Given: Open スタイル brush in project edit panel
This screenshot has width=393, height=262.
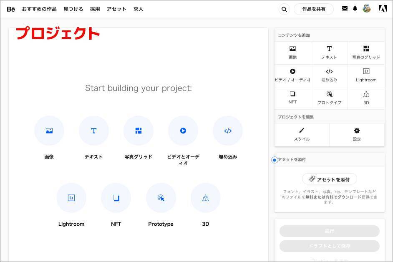Looking at the screenshot, I should click(x=302, y=134).
